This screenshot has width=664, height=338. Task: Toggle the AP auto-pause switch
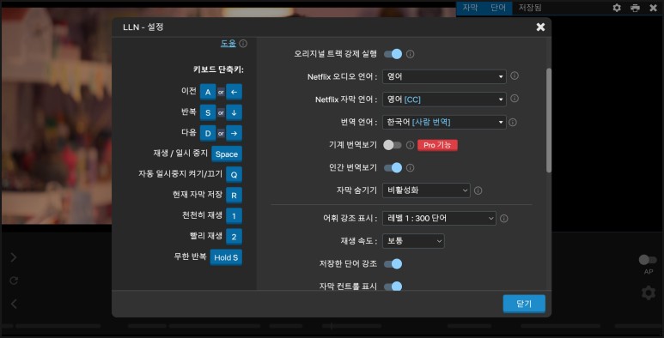tap(648, 260)
